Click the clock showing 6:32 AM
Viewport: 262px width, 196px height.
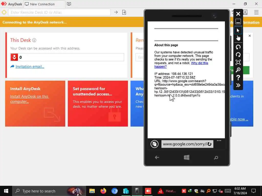tap(240, 189)
